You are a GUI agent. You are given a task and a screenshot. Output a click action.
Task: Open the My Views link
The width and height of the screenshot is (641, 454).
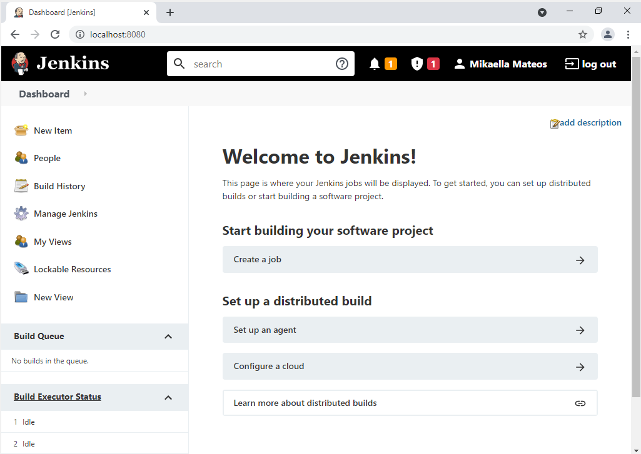pyautogui.click(x=53, y=242)
